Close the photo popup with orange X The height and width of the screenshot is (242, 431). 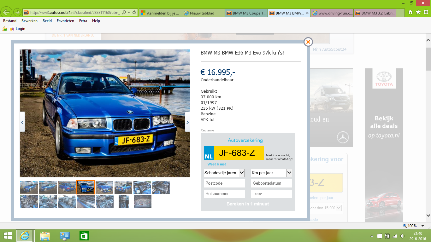pos(308,42)
